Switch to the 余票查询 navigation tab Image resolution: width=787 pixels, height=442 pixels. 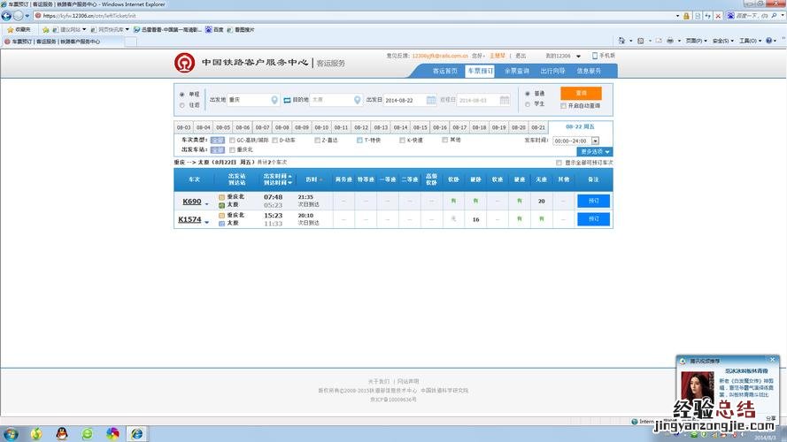(x=516, y=71)
